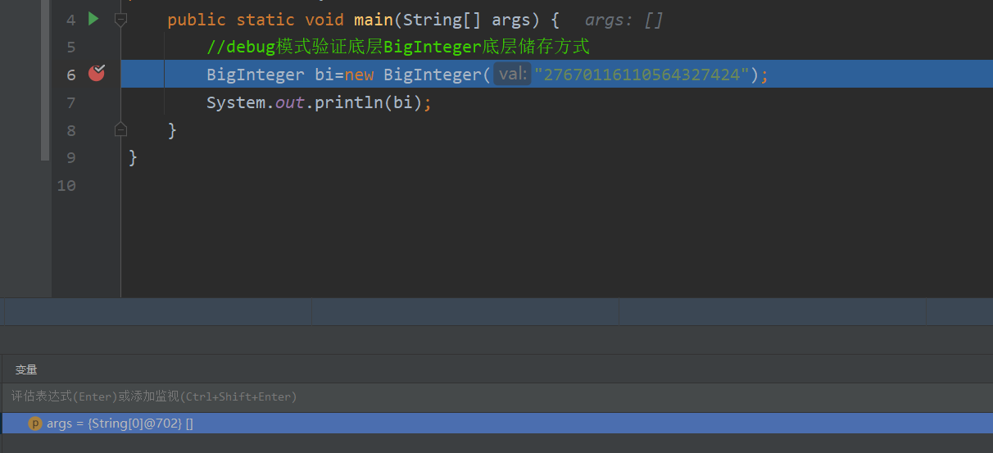993x453 pixels.
Task: Click the fold end marker on line 8
Action: tap(120, 129)
